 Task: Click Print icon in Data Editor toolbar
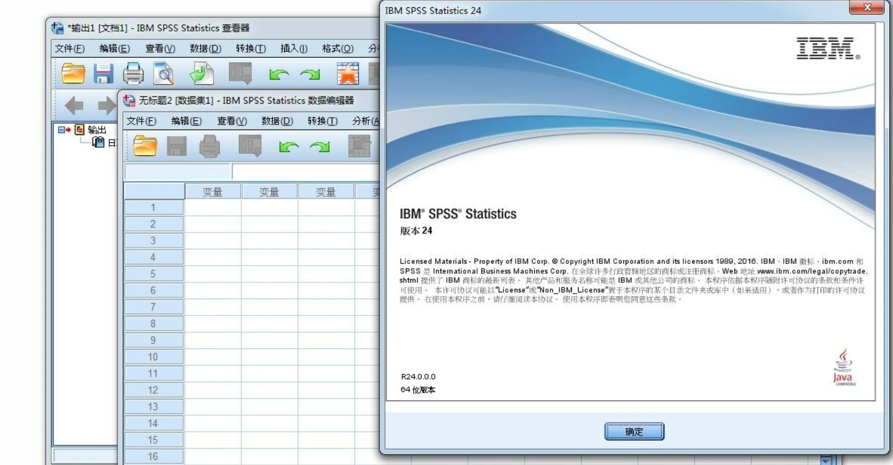(x=210, y=146)
